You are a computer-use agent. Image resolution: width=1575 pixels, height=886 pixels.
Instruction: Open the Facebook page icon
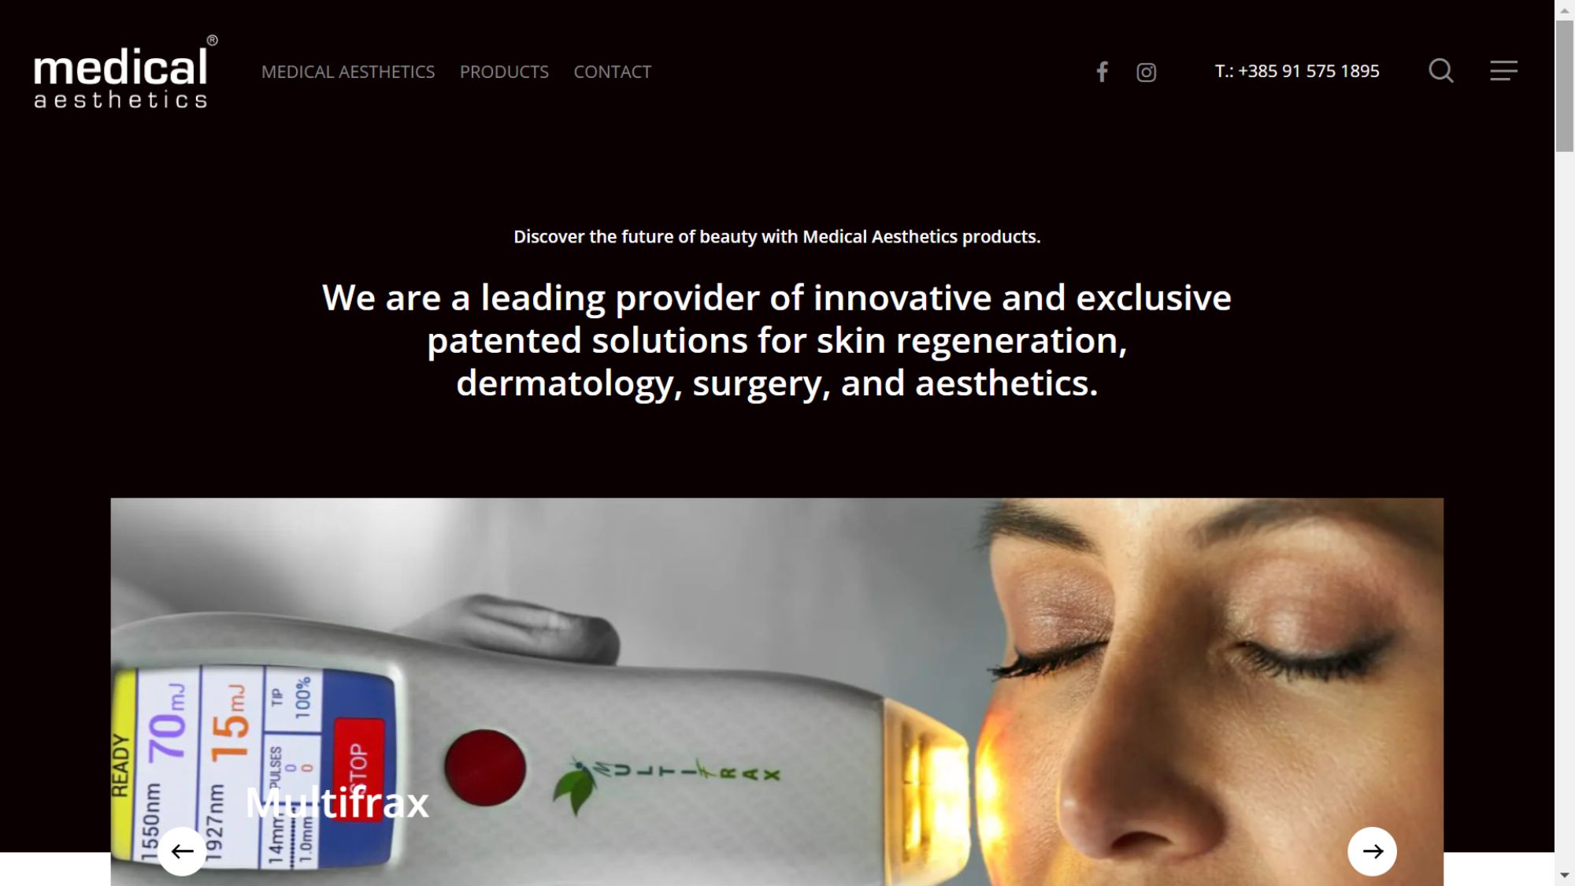(1102, 72)
